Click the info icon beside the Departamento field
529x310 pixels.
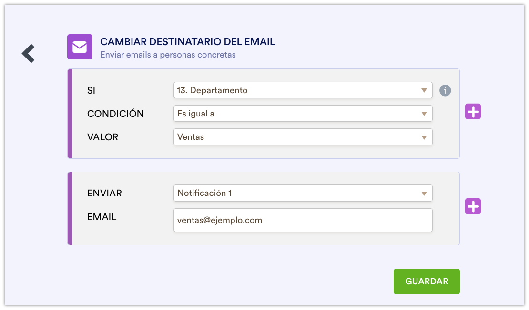pos(445,90)
